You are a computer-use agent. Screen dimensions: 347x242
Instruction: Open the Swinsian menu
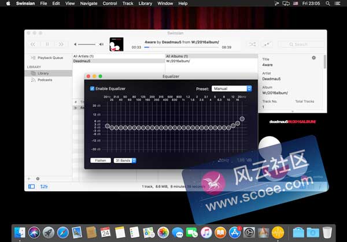coord(25,3)
